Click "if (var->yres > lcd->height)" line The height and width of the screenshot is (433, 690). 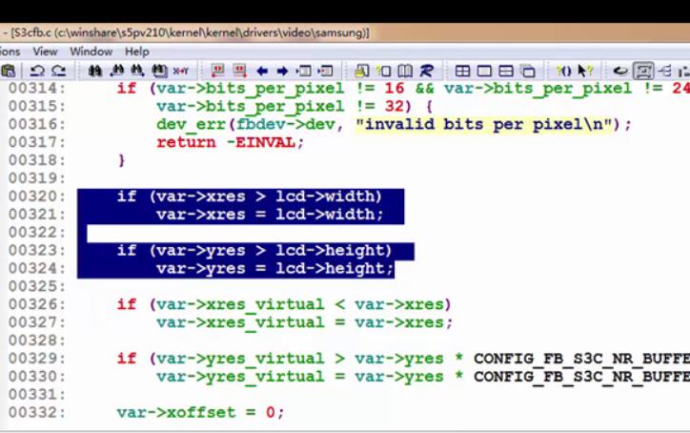point(254,251)
